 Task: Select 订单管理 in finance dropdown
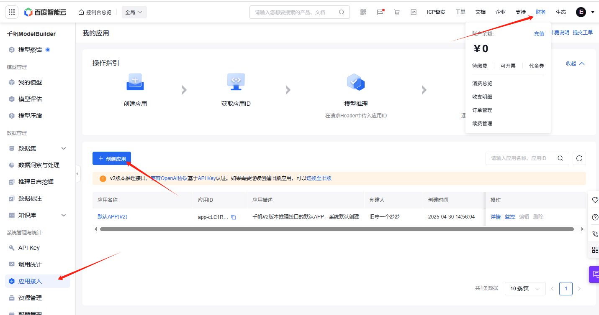[482, 110]
